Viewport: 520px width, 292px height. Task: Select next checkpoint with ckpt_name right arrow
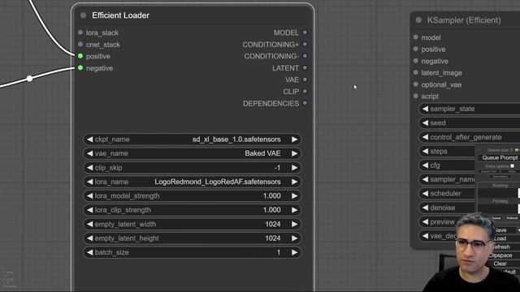[x=294, y=140]
